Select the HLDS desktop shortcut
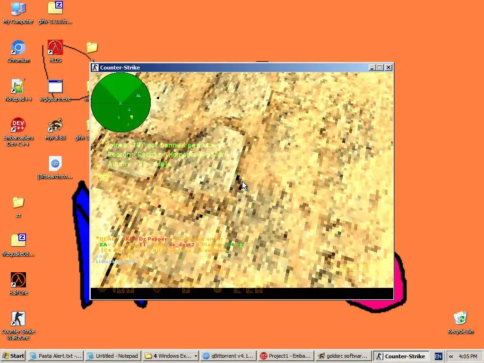484x363 pixels. [55, 51]
